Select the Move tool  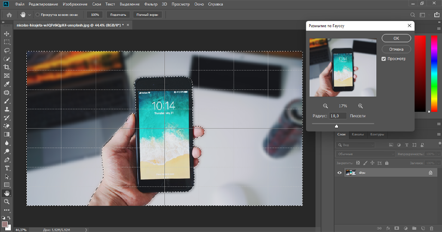[x=7, y=34]
